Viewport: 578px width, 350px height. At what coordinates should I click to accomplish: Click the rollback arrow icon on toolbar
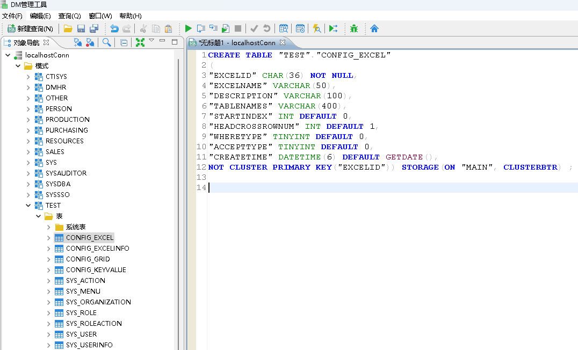coord(266,28)
